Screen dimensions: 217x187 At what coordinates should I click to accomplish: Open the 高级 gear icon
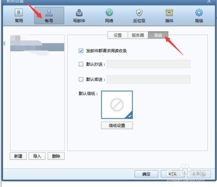(x=199, y=13)
